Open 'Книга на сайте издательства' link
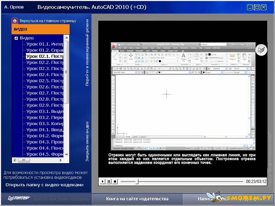Viewport: 275px width, 206px height. click(x=137, y=199)
